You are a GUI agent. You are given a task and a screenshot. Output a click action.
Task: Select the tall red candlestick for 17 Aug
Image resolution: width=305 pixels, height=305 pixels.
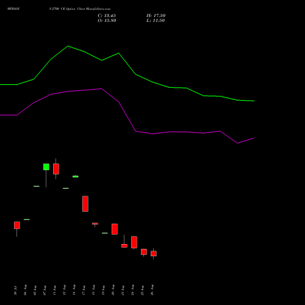click(x=85, y=204)
